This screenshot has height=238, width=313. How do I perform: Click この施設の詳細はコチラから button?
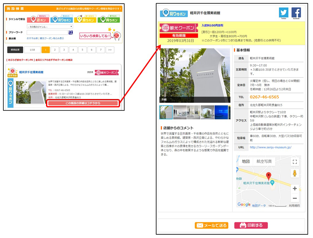point(83,103)
